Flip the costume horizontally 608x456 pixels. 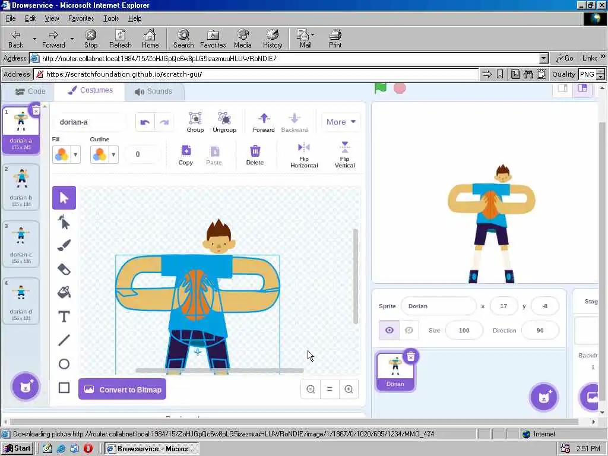pyautogui.click(x=304, y=155)
